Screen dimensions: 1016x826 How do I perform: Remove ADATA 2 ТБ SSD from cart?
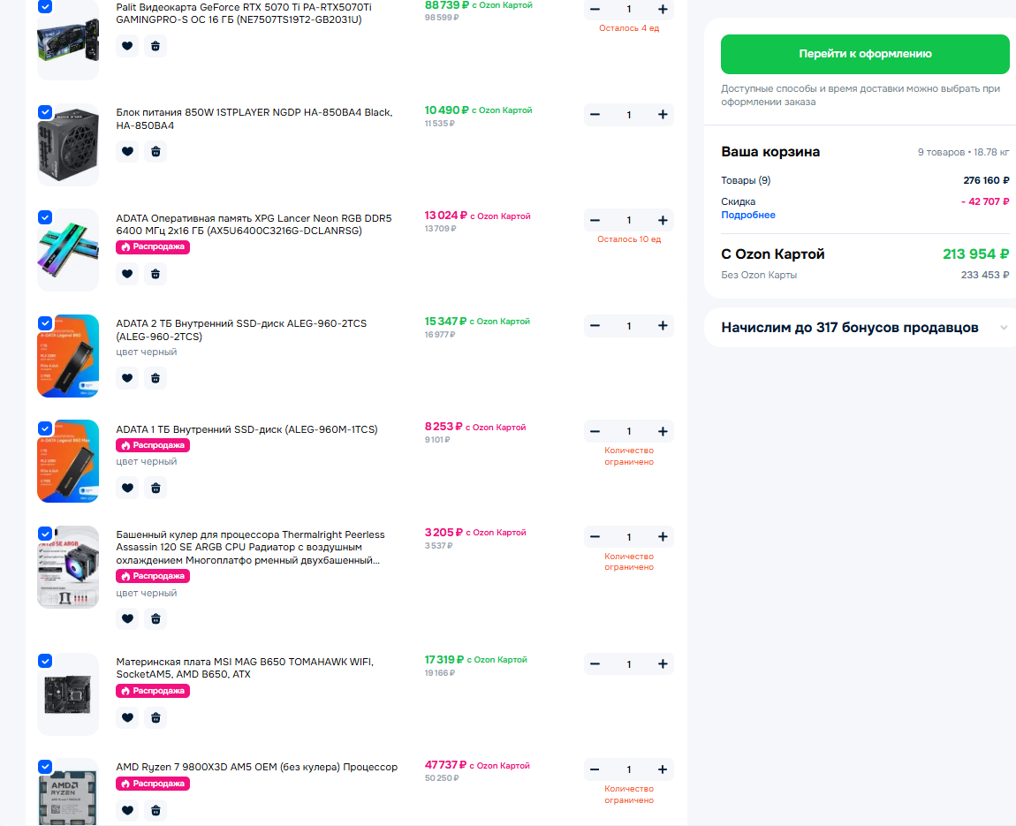coord(155,378)
